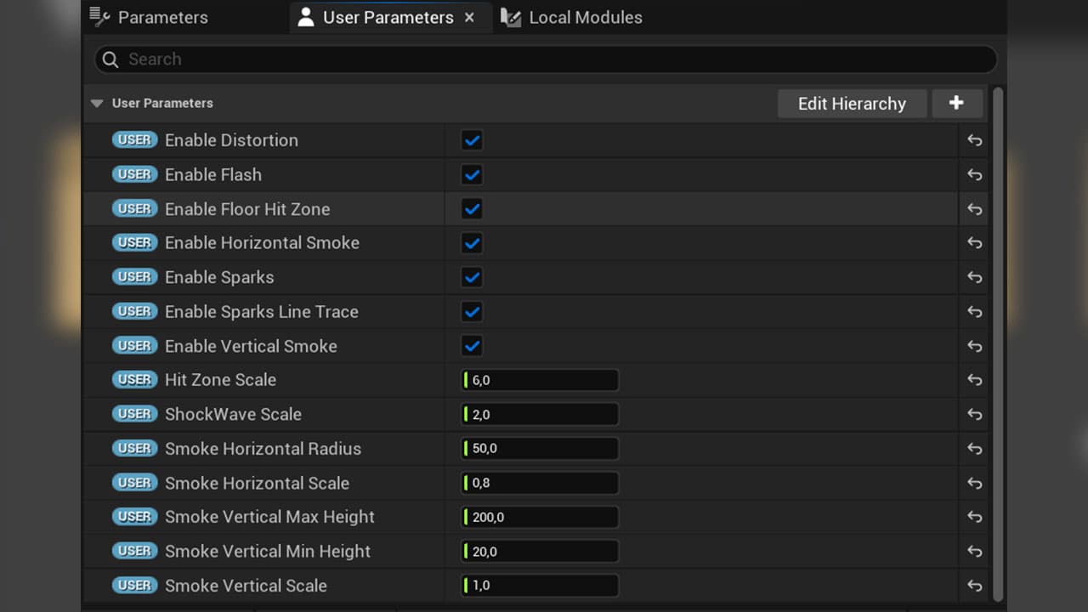Screen dimensions: 1088x612
Task: Click the Smoke Vertical Max Height value slider
Action: coord(540,517)
